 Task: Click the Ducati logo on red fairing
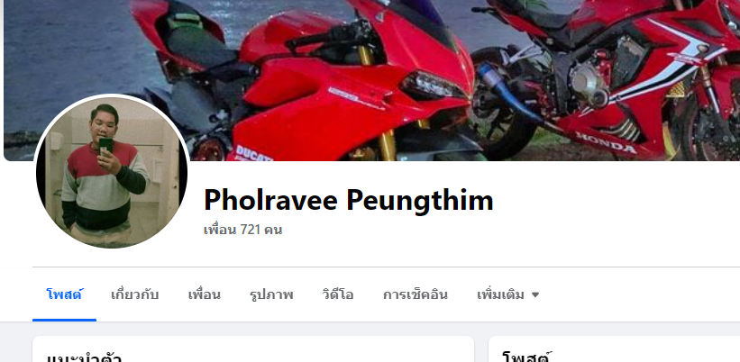coord(254,153)
